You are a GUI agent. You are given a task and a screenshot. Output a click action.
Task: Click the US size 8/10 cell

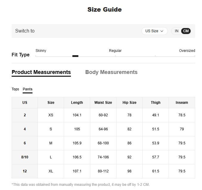[x=25, y=157]
